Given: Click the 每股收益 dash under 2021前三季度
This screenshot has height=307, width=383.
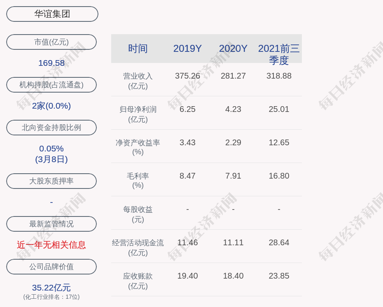Looking at the screenshot, I should point(279,209).
